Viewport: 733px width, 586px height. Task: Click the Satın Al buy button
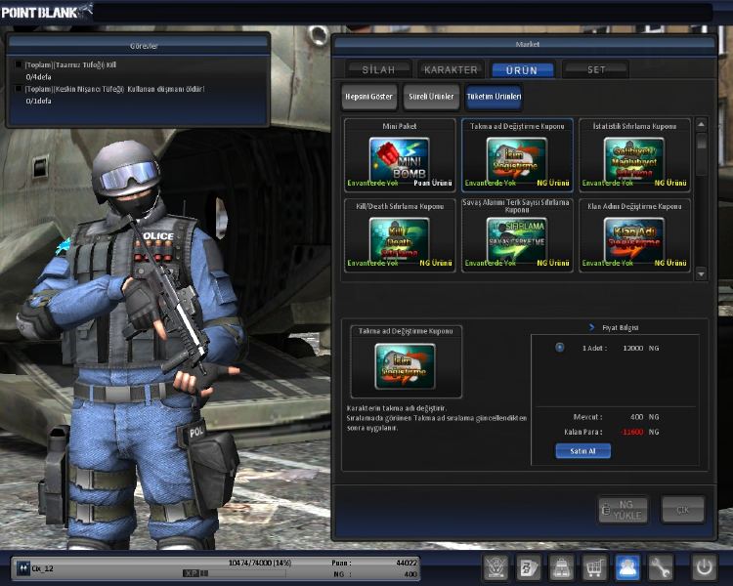(582, 451)
